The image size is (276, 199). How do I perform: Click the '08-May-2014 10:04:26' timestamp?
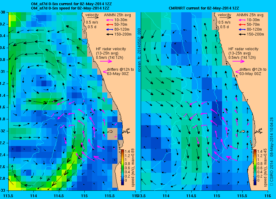coord(272,137)
